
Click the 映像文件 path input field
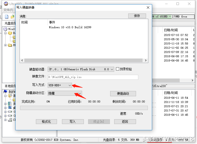point(93,77)
